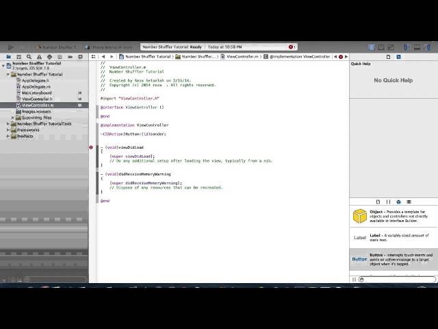This screenshot has width=438, height=329.
Task: Open the Find navigator magnifier tab
Action: (x=29, y=57)
